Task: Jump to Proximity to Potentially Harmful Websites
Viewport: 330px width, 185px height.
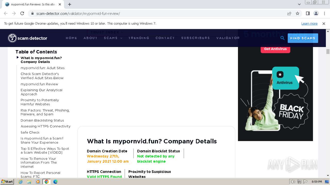Action: point(40,102)
